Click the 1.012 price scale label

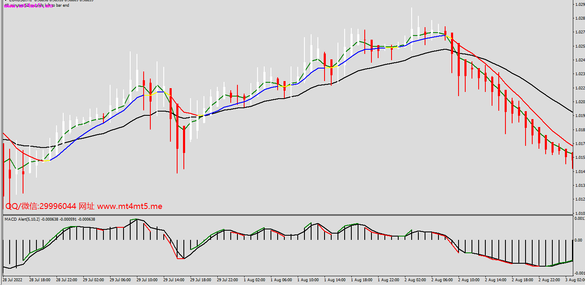tap(580, 199)
